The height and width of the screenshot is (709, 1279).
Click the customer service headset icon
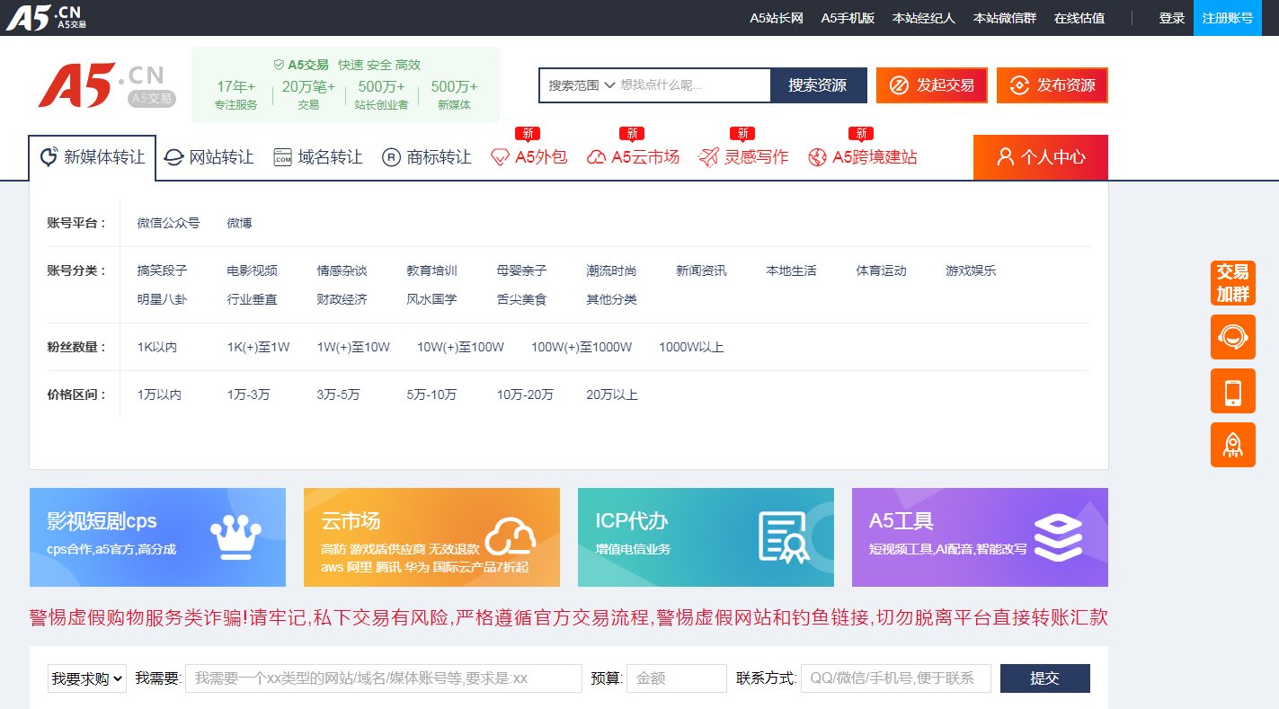(1232, 337)
